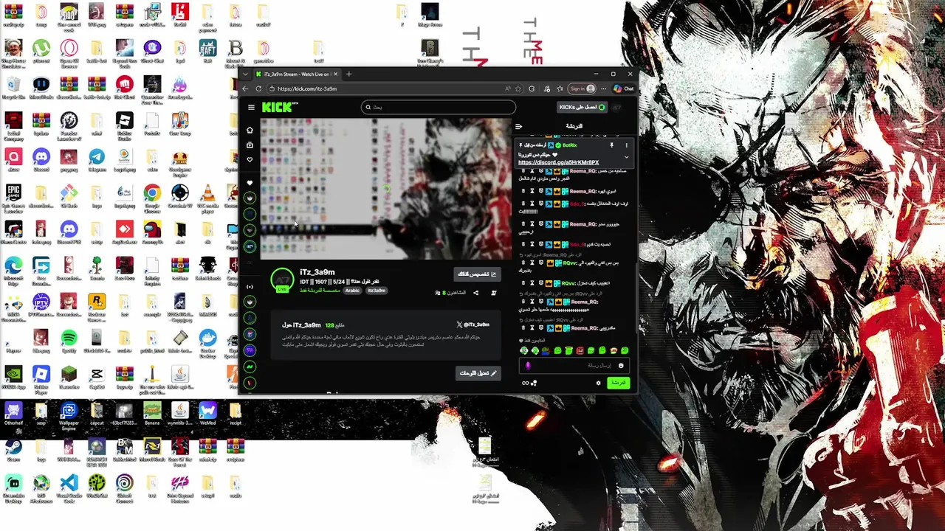Click the stream video player
The width and height of the screenshot is (945, 531).
tap(384, 188)
